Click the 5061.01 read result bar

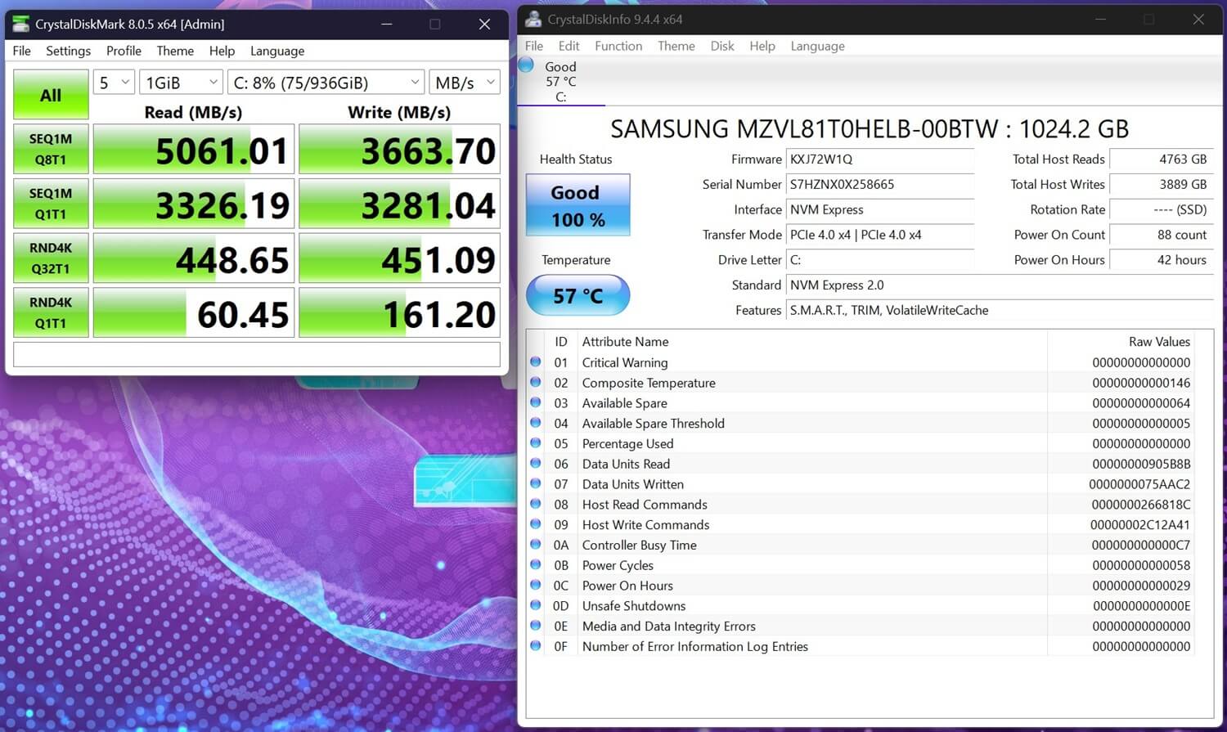[194, 149]
